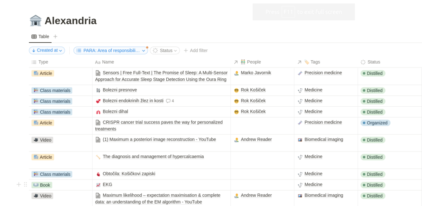The height and width of the screenshot is (206, 422).
Task: Click the Alexandria building page icon
Action: [36, 21]
